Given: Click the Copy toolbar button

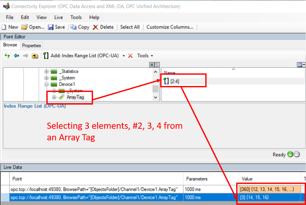Looking at the screenshot, I should [80, 27].
